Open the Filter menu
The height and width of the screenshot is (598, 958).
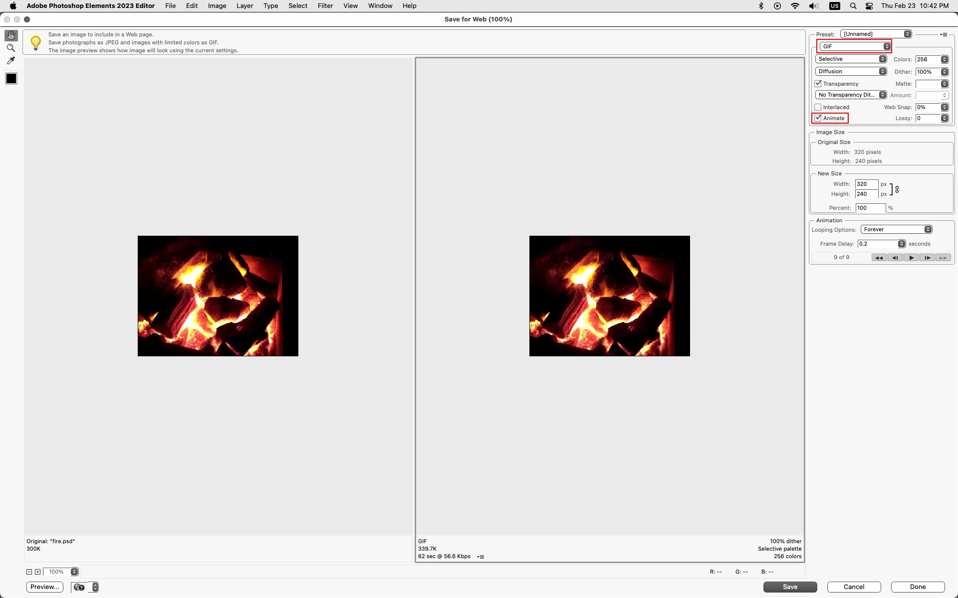(x=325, y=6)
